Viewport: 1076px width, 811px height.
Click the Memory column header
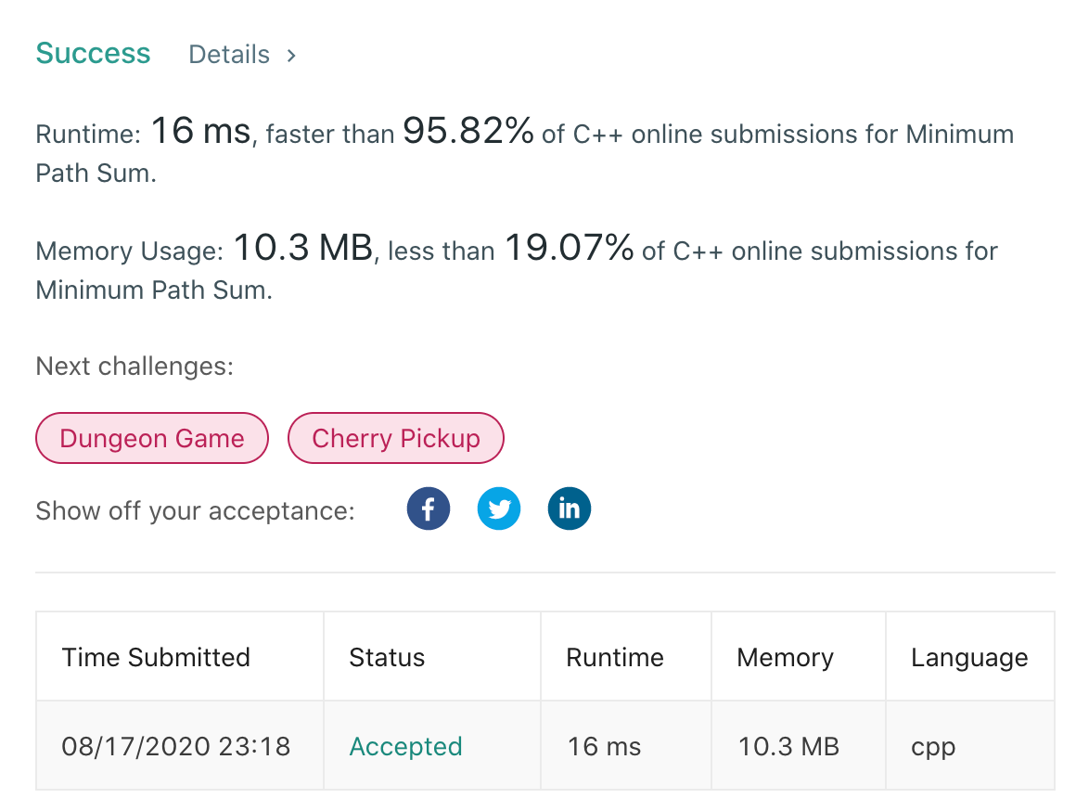pyautogui.click(x=785, y=657)
